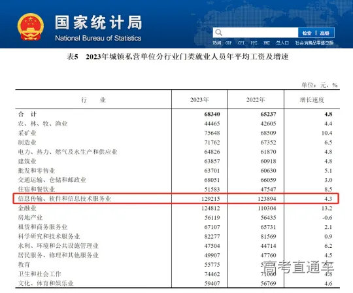Click the value 44465
353x293 pixels.
(212, 124)
